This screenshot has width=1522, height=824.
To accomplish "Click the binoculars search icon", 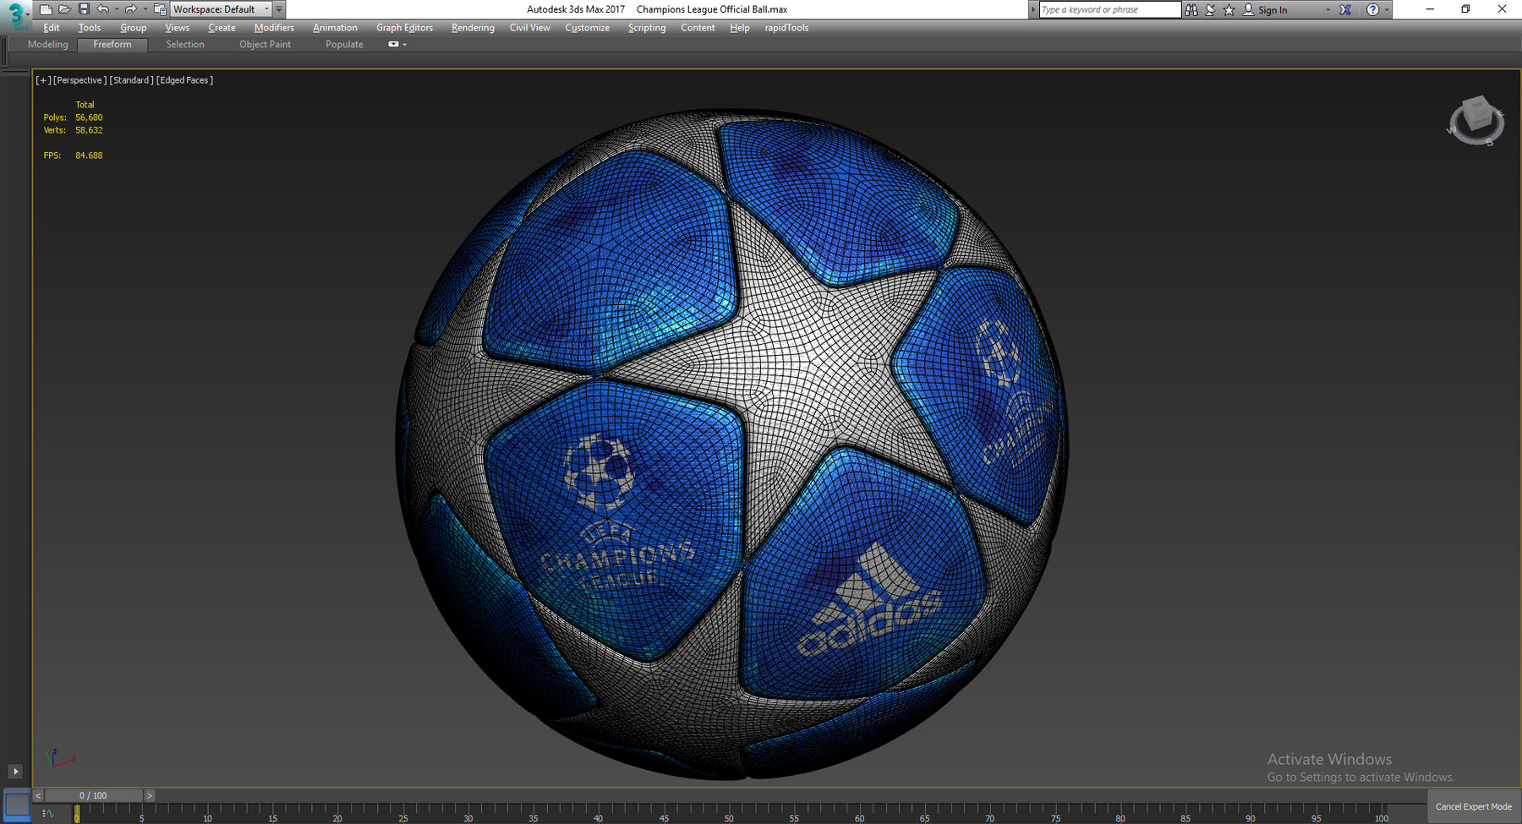I will pyautogui.click(x=1191, y=10).
